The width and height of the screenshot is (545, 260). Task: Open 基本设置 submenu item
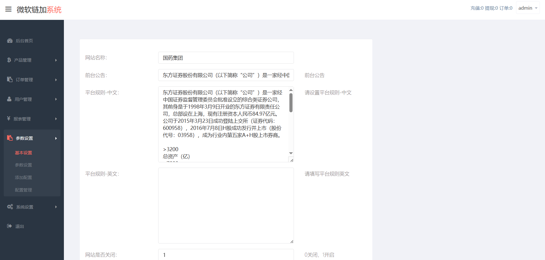(x=24, y=153)
